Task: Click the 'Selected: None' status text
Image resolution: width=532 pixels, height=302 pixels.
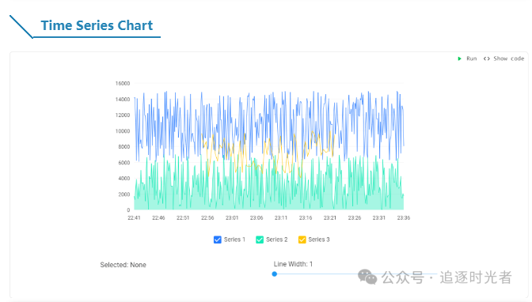Action: pos(123,265)
